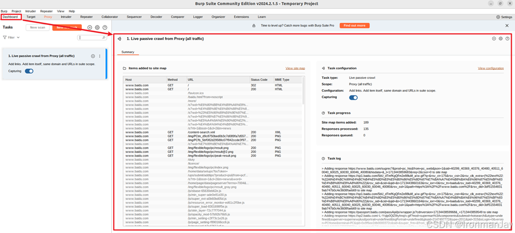515x233 pixels.
Task: Click the site map table scrollbar
Action: click(303, 92)
